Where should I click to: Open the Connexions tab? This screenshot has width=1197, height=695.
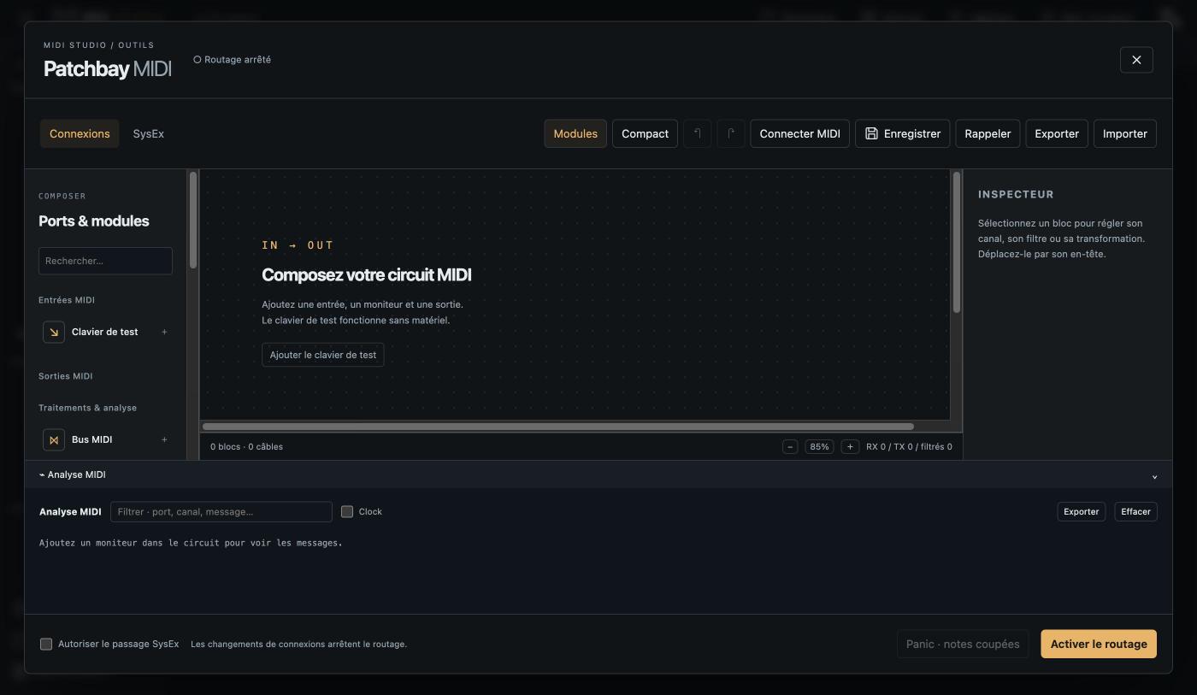80,133
